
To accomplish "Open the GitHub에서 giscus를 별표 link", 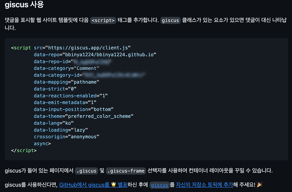I will pyautogui.click(x=93, y=185).
